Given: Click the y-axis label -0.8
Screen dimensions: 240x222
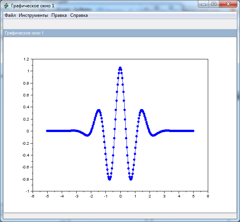Looking at the screenshot, I should [26, 179].
